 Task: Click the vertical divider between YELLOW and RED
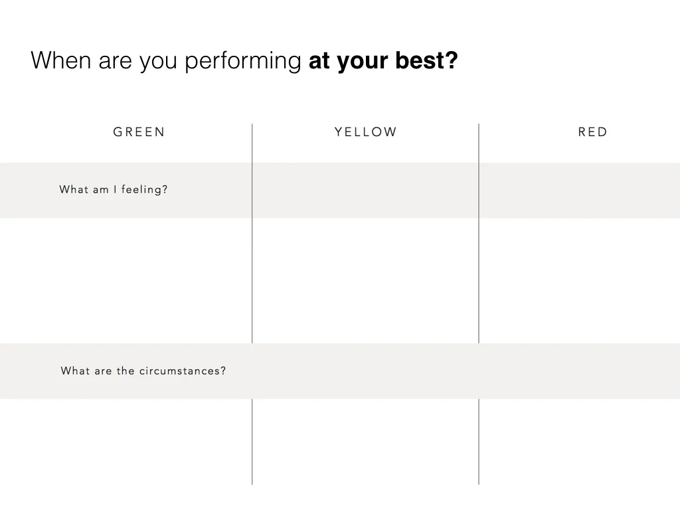(x=479, y=234)
